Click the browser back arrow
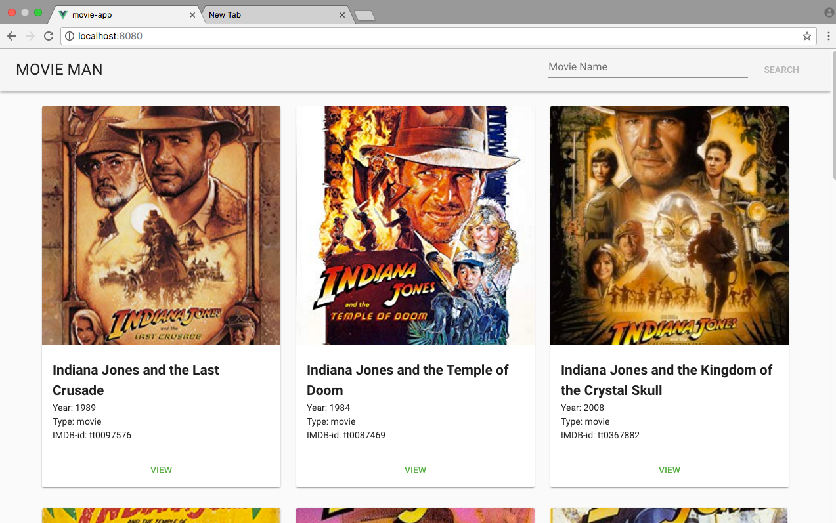This screenshot has height=523, width=836. [12, 36]
